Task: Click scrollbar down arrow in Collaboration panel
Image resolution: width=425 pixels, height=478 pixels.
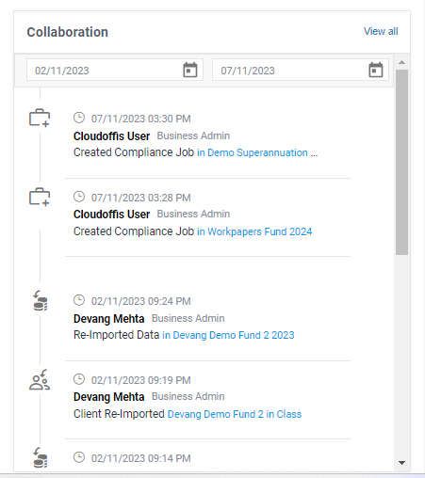Action: (401, 463)
